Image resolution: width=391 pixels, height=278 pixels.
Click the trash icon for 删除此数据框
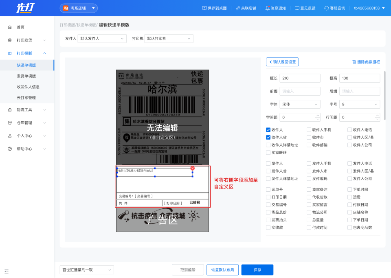[x=354, y=62]
